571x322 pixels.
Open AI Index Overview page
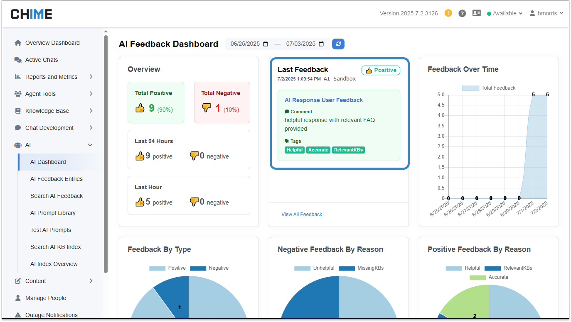click(54, 264)
